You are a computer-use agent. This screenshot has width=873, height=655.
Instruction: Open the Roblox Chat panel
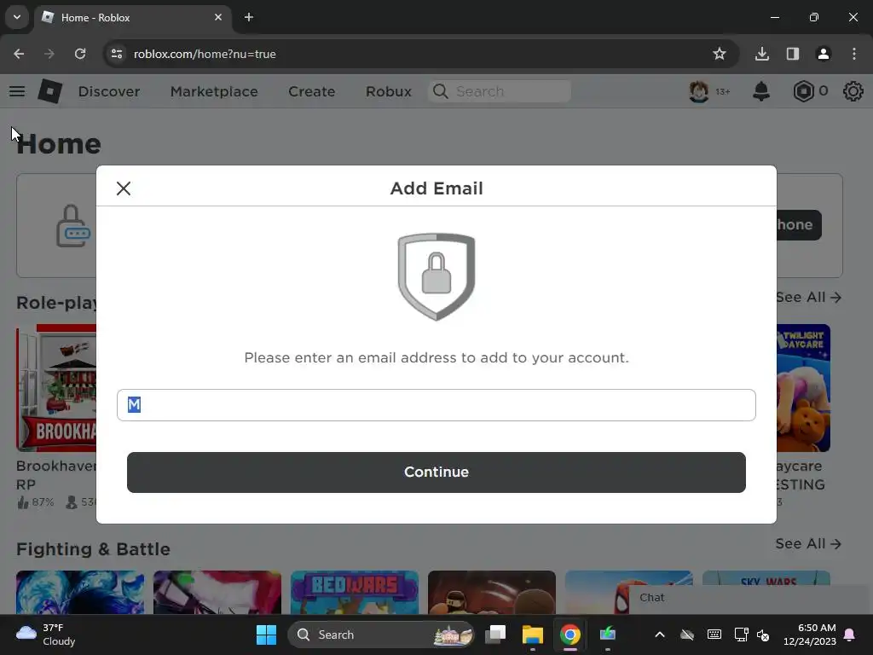[750, 599]
